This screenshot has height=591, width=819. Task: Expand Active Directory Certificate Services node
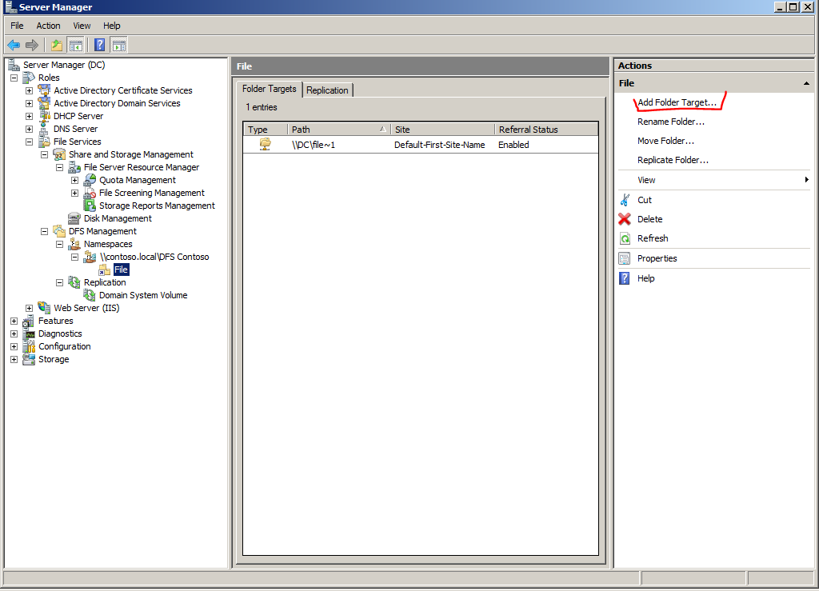tap(30, 90)
